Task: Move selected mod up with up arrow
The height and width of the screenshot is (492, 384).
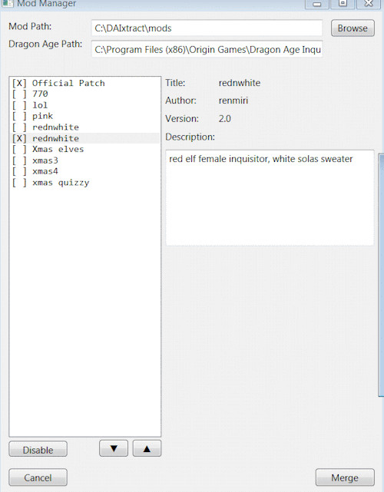Action: coord(147,448)
